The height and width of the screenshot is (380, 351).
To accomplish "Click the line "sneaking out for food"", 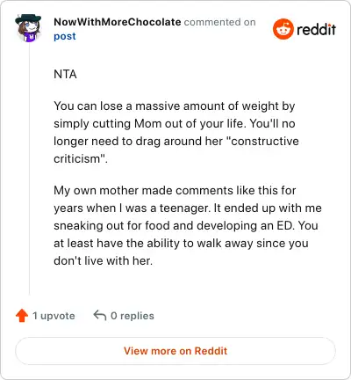I will coord(186,226).
